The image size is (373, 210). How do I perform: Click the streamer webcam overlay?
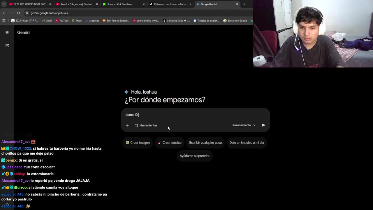pyautogui.click(x=313, y=34)
